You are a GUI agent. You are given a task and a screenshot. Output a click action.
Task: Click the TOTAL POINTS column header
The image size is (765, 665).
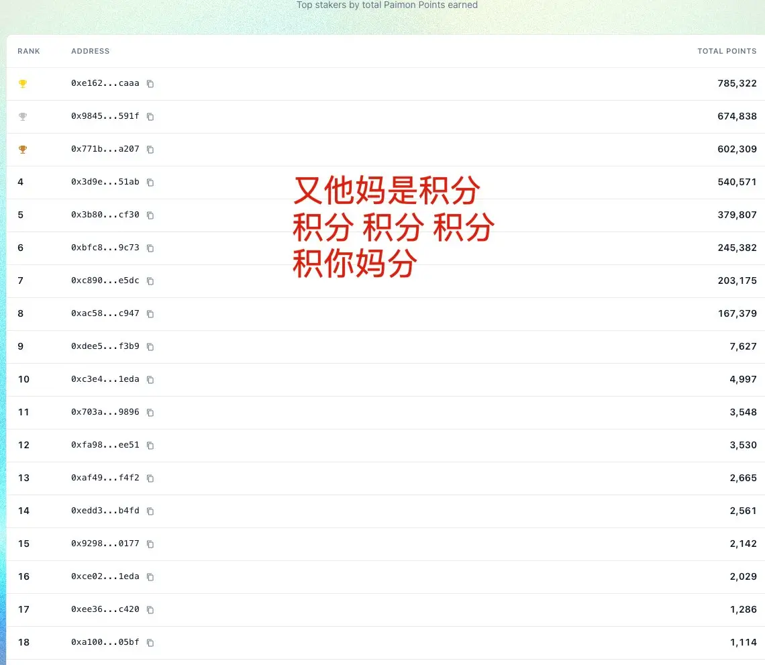(727, 51)
